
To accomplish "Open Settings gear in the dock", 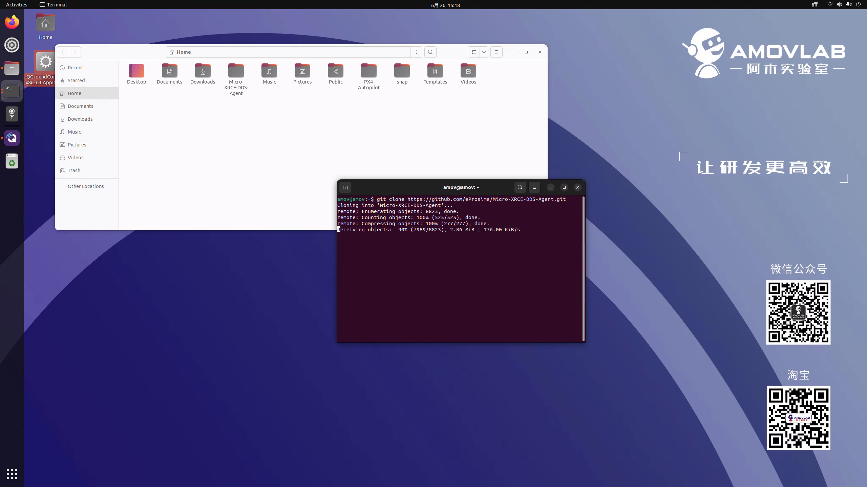I will click(x=12, y=45).
